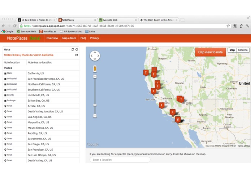Viewport: 251px width, 178px height.
Task: Reload the page with the refresh icon
Action: [x=15, y=26]
